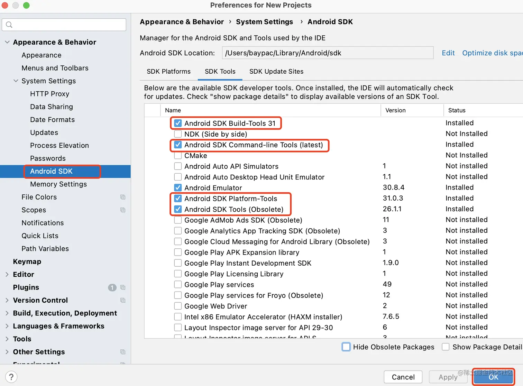Expand the Editor section
Screen dimensions: 523x386
pos(7,274)
